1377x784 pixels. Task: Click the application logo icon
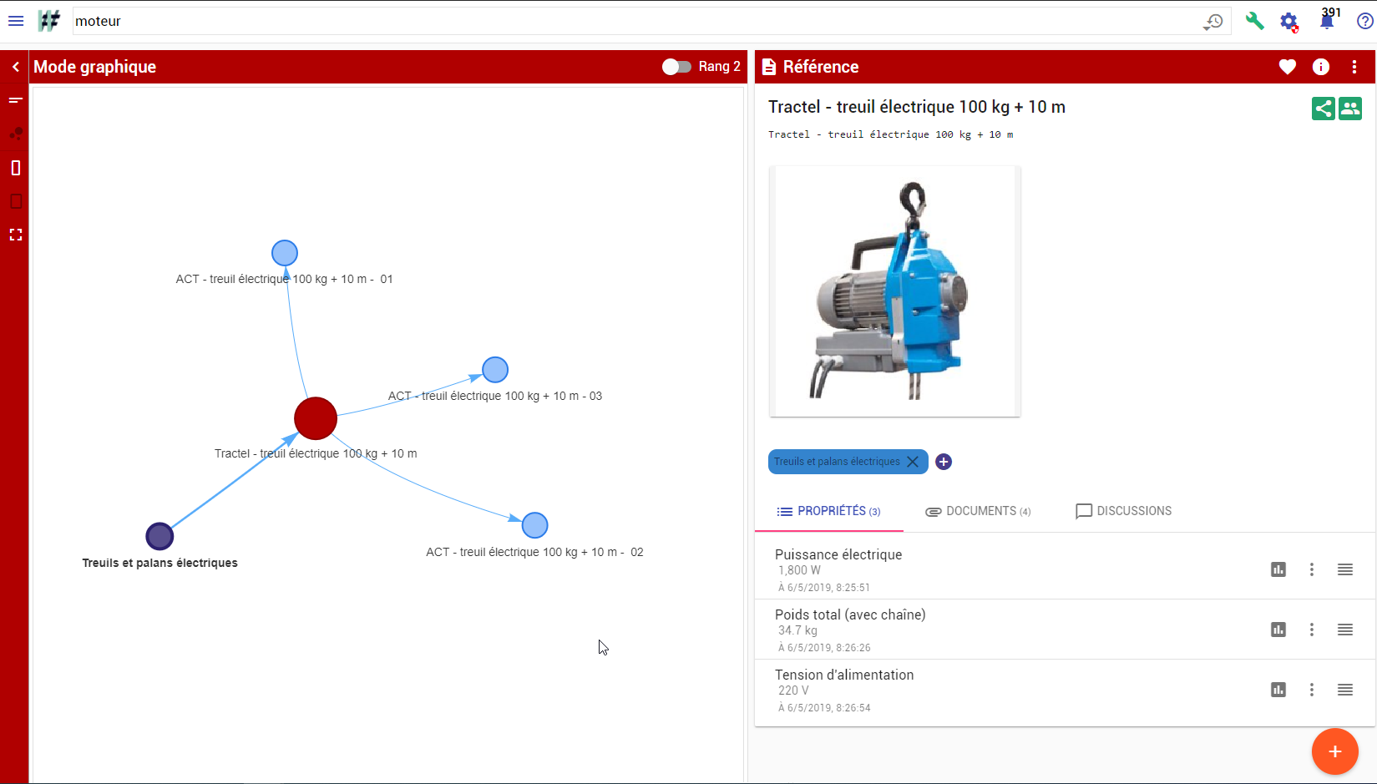[x=49, y=21]
